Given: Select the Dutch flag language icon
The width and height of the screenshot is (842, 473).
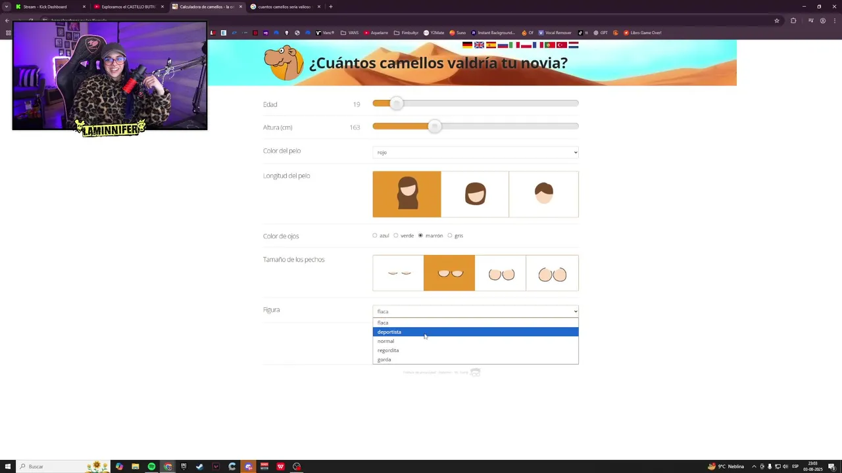Looking at the screenshot, I should click(574, 45).
